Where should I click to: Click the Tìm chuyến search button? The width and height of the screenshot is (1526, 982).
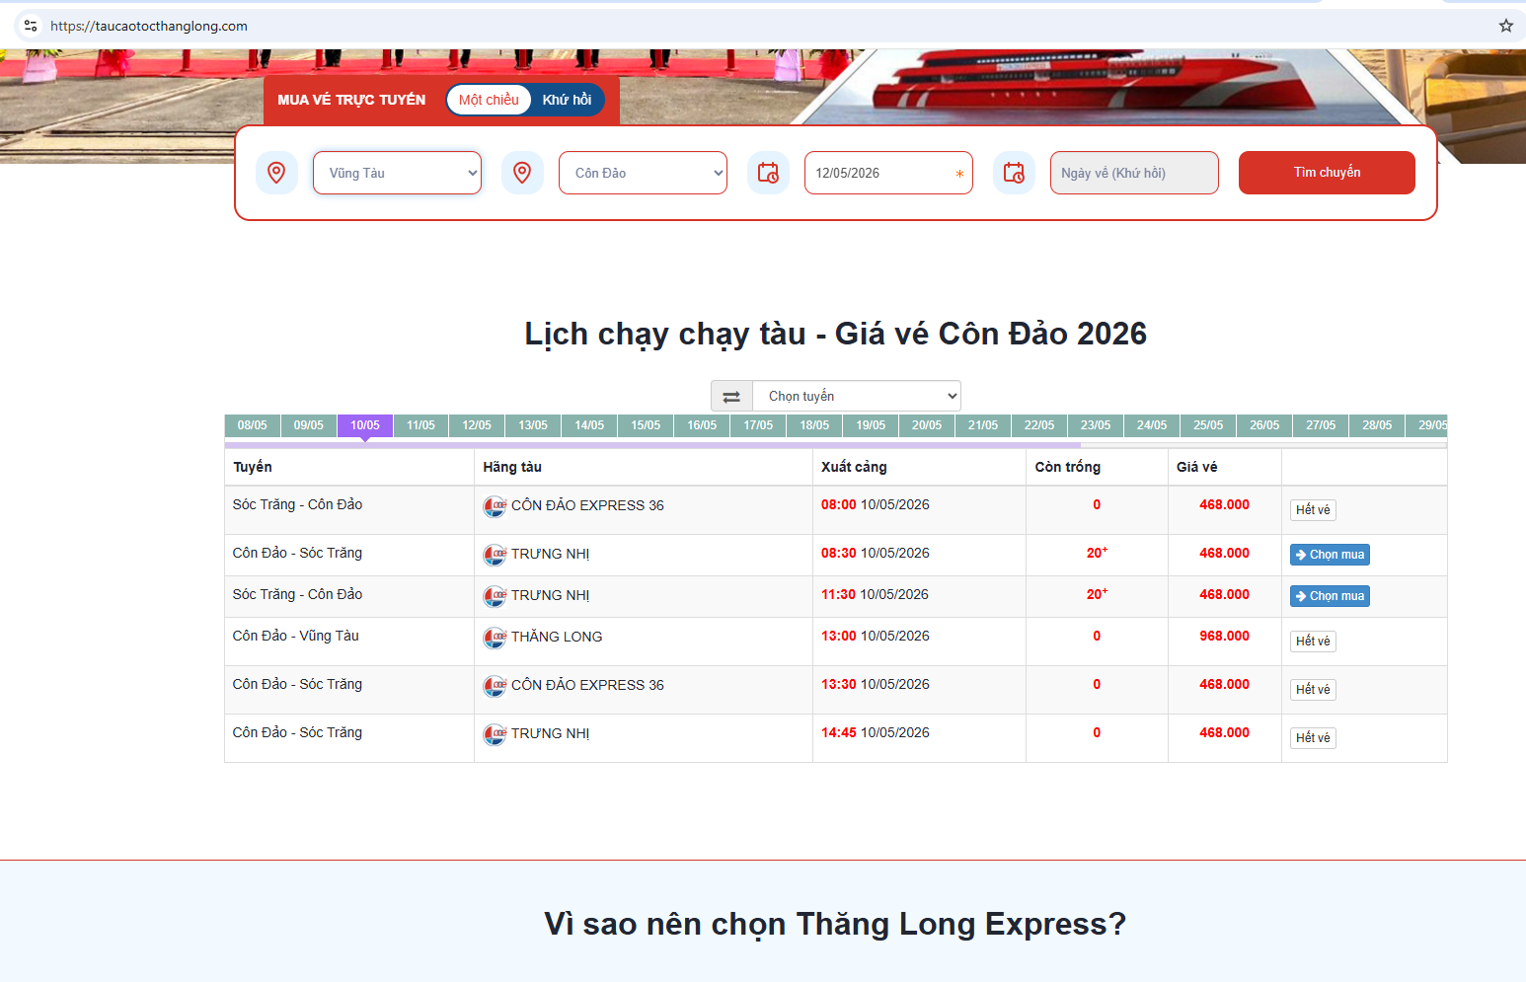(1327, 173)
